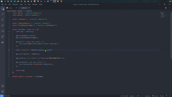Open the errors and warnings counter
The image size is (172, 97).
(7, 96)
